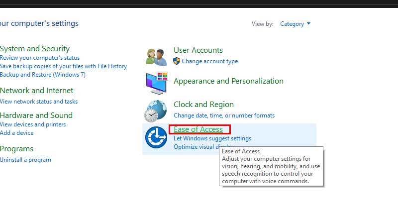Open Save backup copies with File History
The image size is (398, 224).
click(63, 66)
